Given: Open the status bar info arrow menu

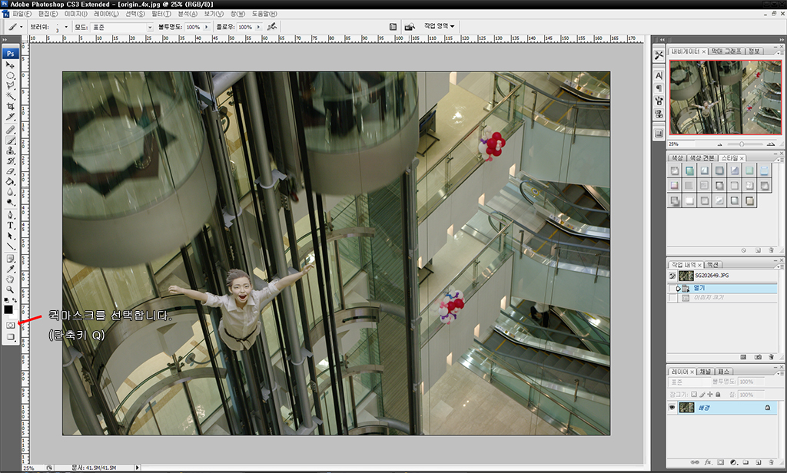Looking at the screenshot, I should click(137, 468).
